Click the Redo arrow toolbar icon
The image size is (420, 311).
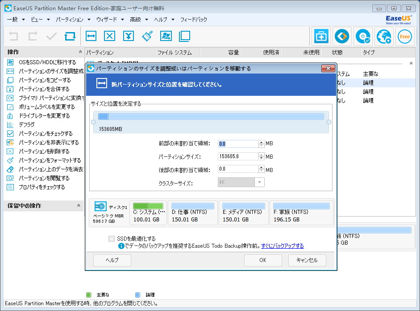point(33,36)
